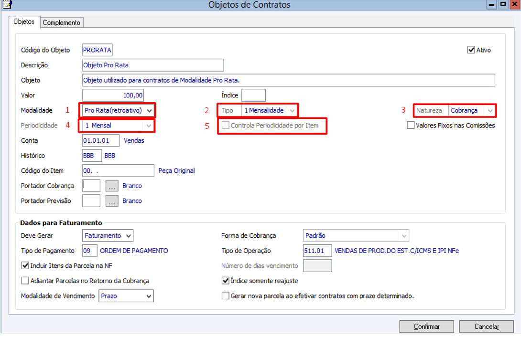Image resolution: width=521 pixels, height=337 pixels.
Task: Check Valores Fixos nas Comissões
Action: click(x=411, y=126)
